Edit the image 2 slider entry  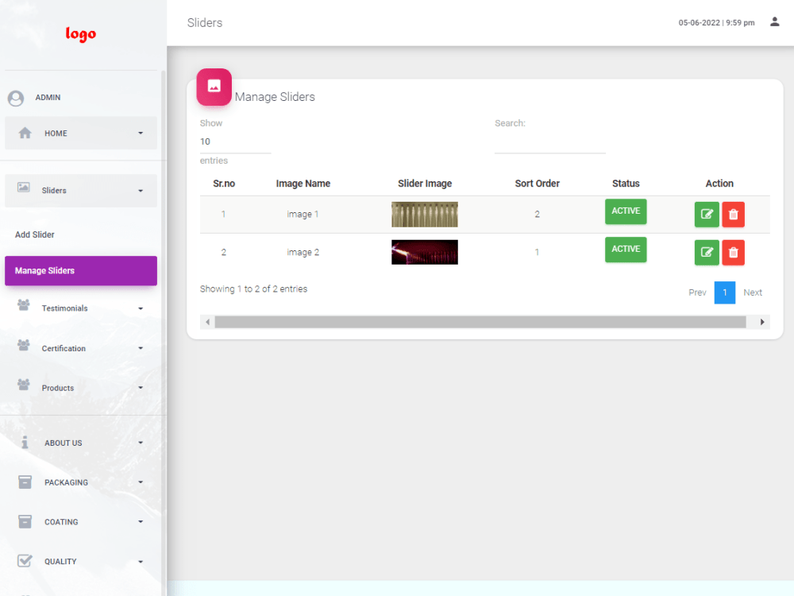[707, 253]
